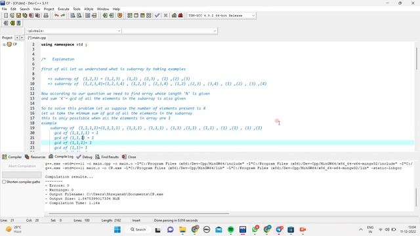The image size is (420, 236).
Task: Start debugging with checkmark icon
Action: coord(157,16)
